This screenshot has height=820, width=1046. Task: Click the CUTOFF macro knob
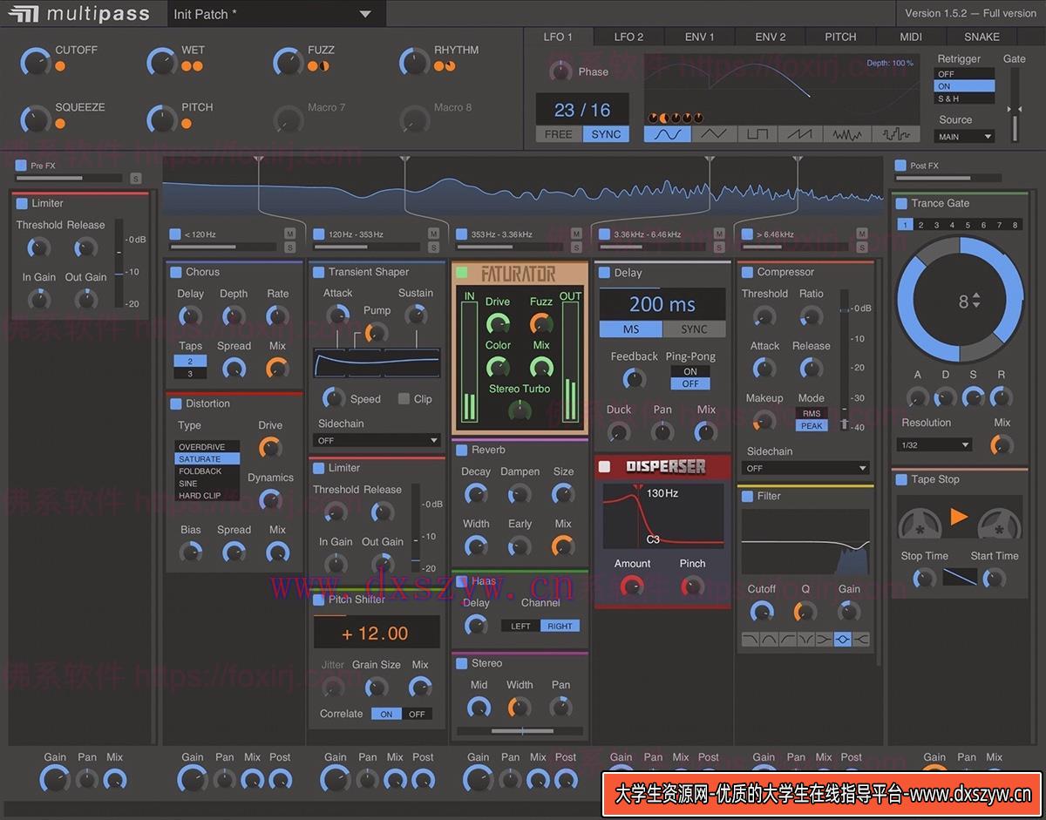pyautogui.click(x=35, y=62)
